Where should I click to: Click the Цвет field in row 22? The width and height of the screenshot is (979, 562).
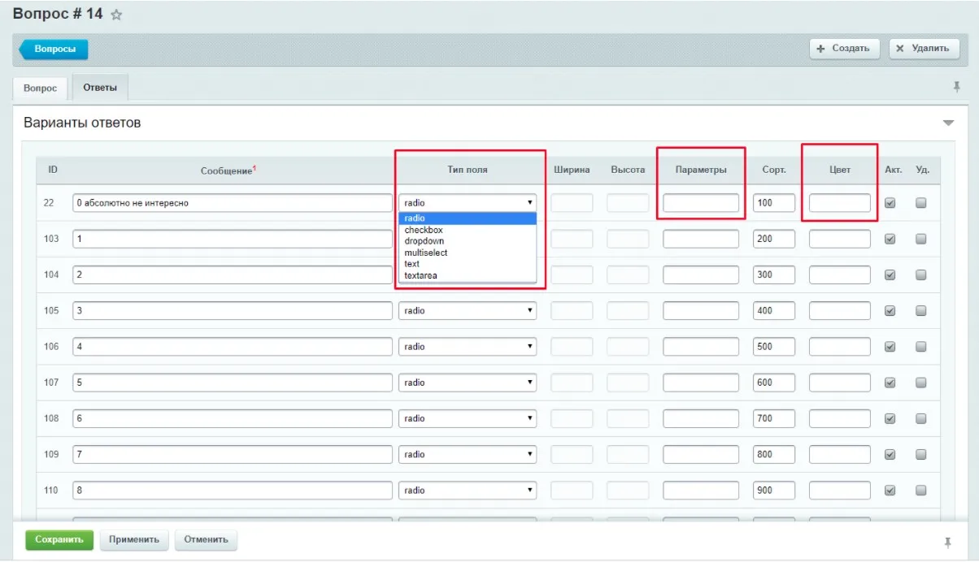[x=839, y=203]
